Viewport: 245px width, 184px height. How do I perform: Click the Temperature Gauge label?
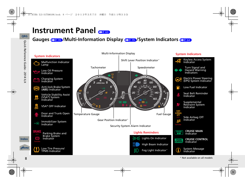coord(86,114)
